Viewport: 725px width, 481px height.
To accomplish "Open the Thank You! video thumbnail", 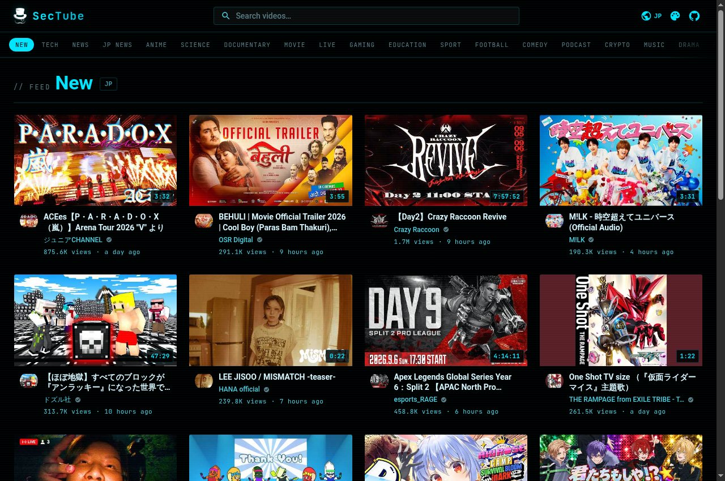I will click(x=271, y=458).
